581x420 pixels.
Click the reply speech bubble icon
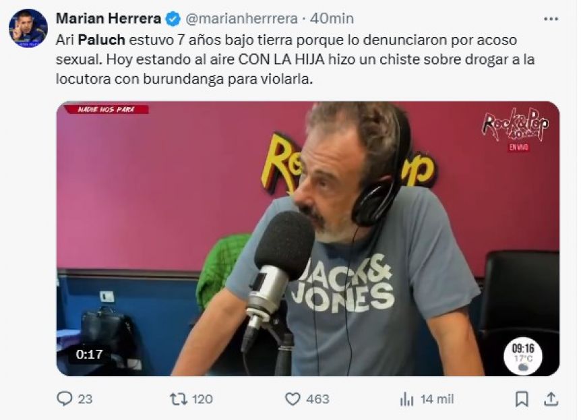(65, 399)
